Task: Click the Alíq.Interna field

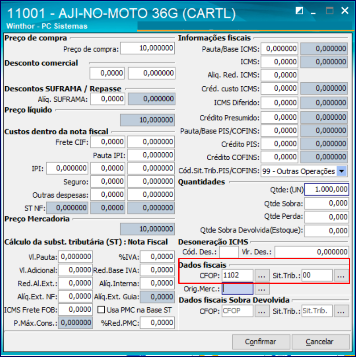Action: click(157, 283)
